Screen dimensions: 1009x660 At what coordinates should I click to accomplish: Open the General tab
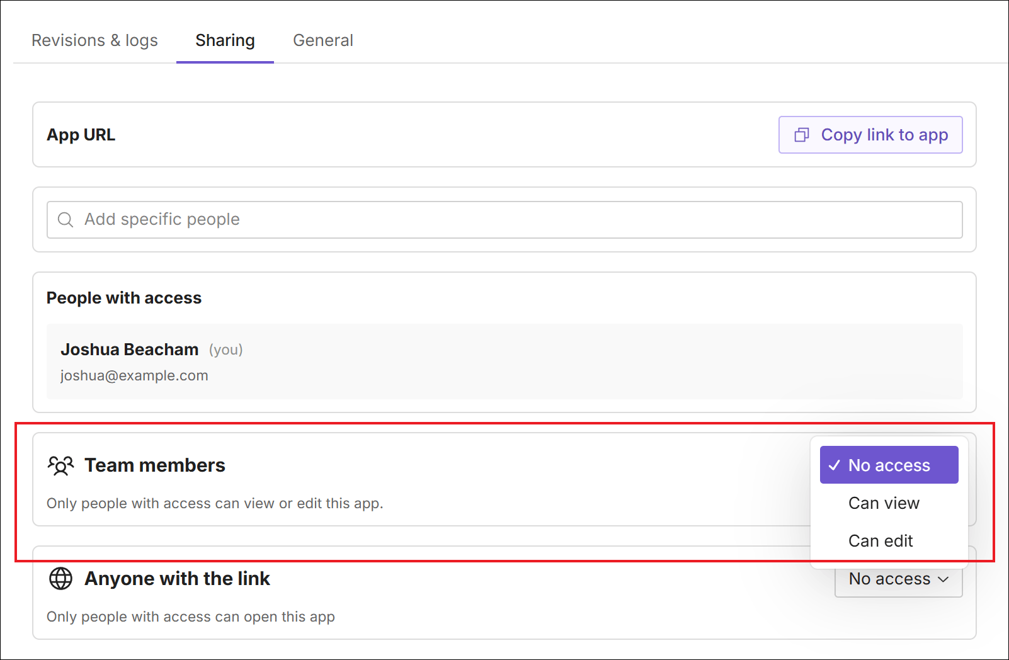[x=322, y=40]
